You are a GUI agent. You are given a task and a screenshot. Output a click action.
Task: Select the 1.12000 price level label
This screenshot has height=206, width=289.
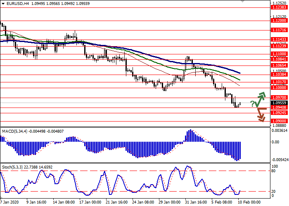point(279,20)
